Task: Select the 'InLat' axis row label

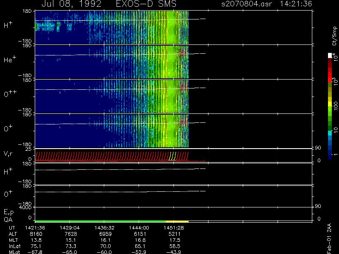Action: pos(14,246)
